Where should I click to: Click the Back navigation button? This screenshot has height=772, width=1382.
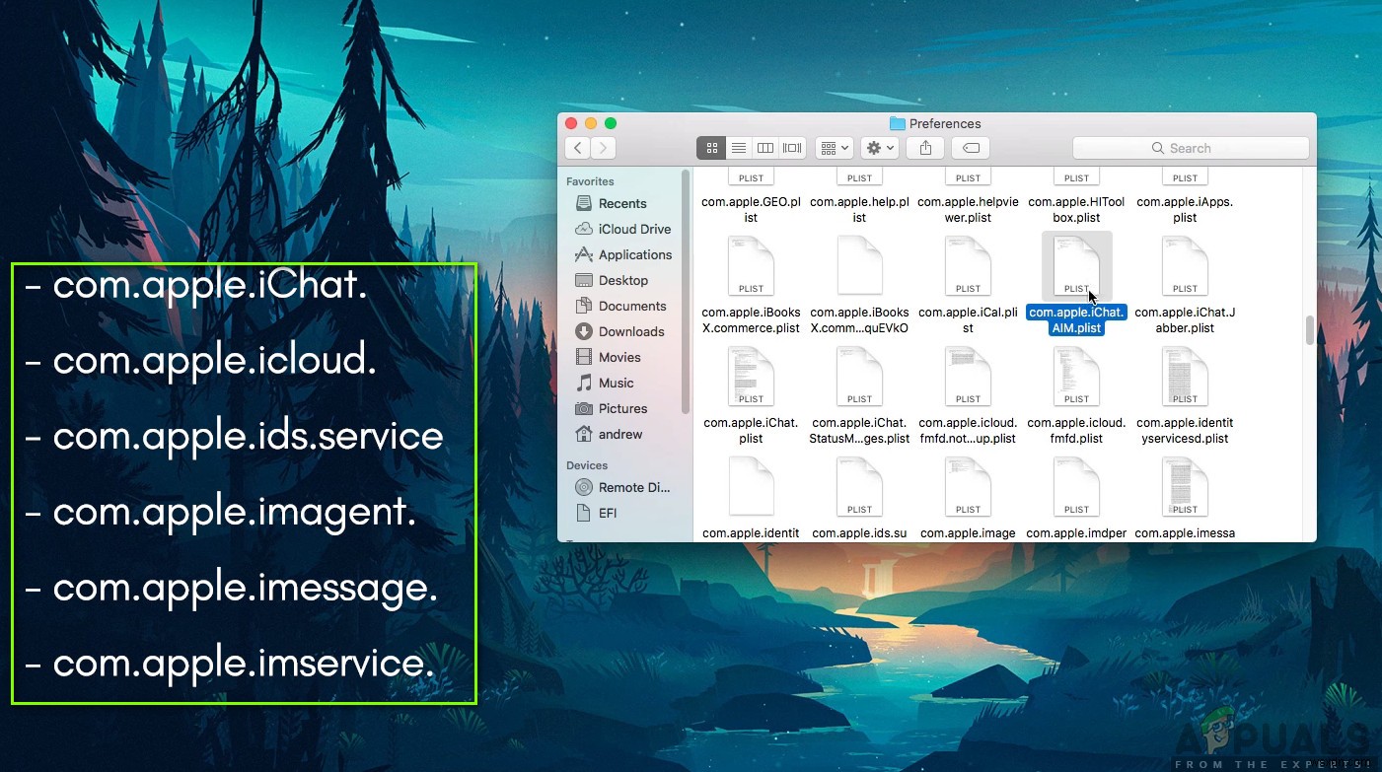point(577,147)
